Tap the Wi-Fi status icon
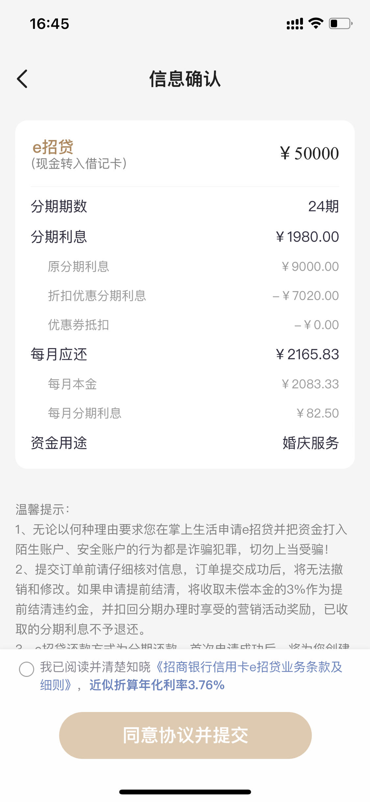Image resolution: width=370 pixels, height=802 pixels. click(316, 23)
